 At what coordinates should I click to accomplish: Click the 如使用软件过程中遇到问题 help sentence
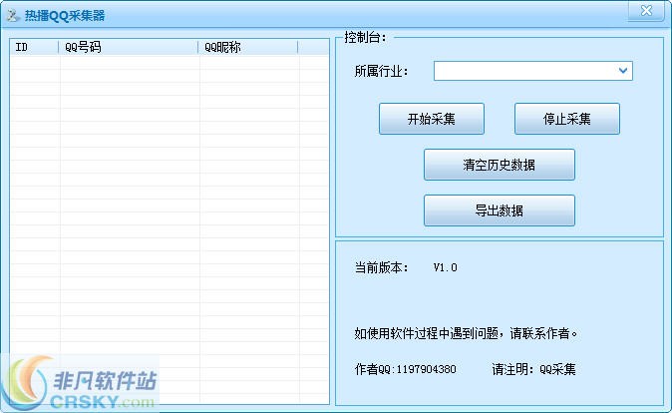(467, 333)
